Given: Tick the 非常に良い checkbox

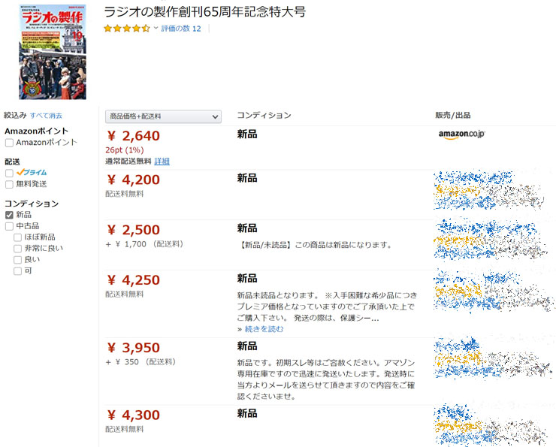Looking at the screenshot, I should pos(17,249).
